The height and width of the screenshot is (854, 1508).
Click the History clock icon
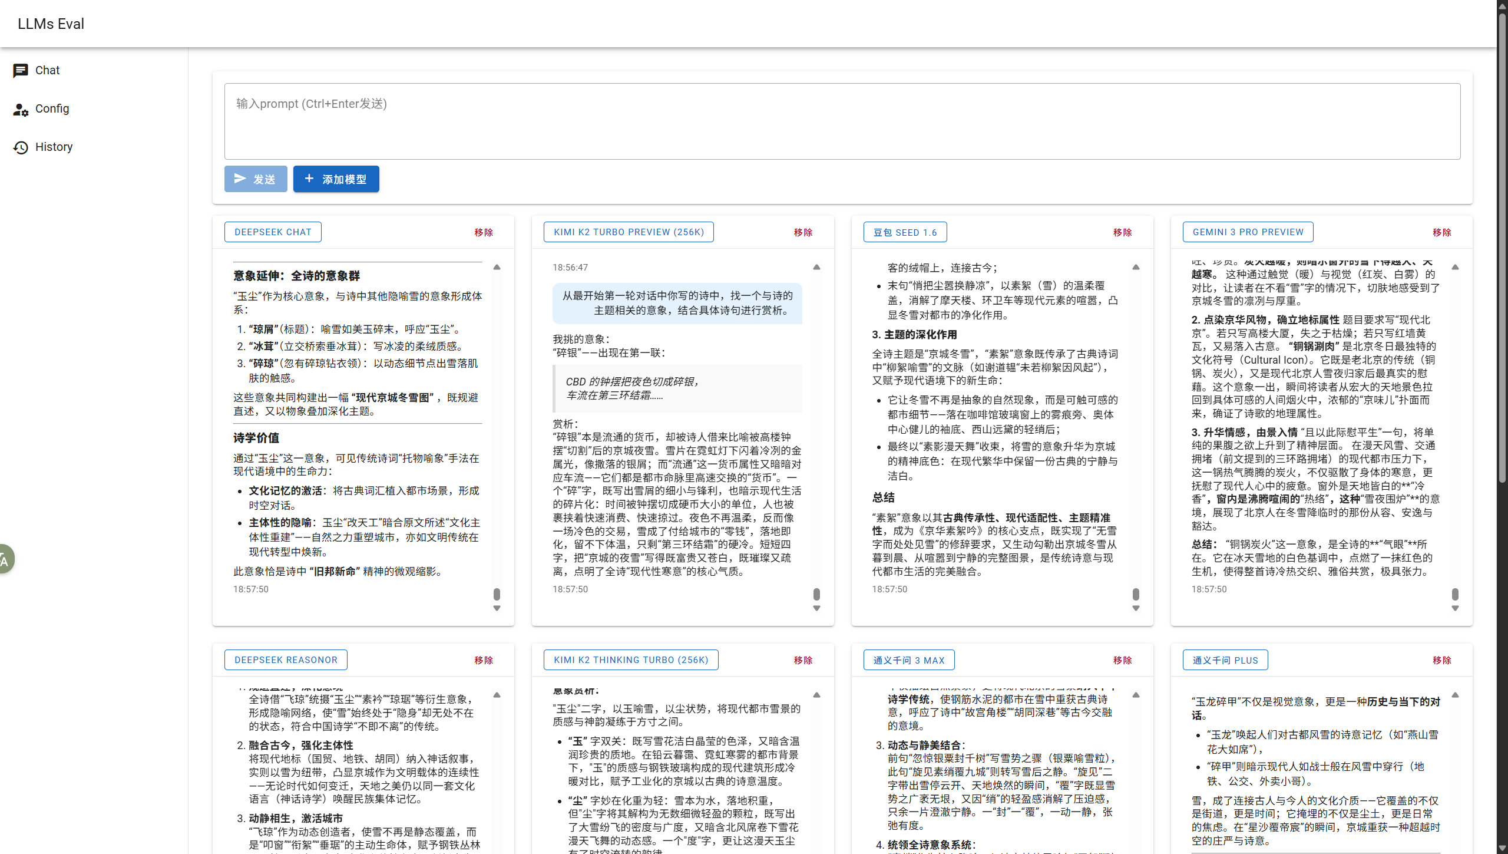[x=21, y=147]
